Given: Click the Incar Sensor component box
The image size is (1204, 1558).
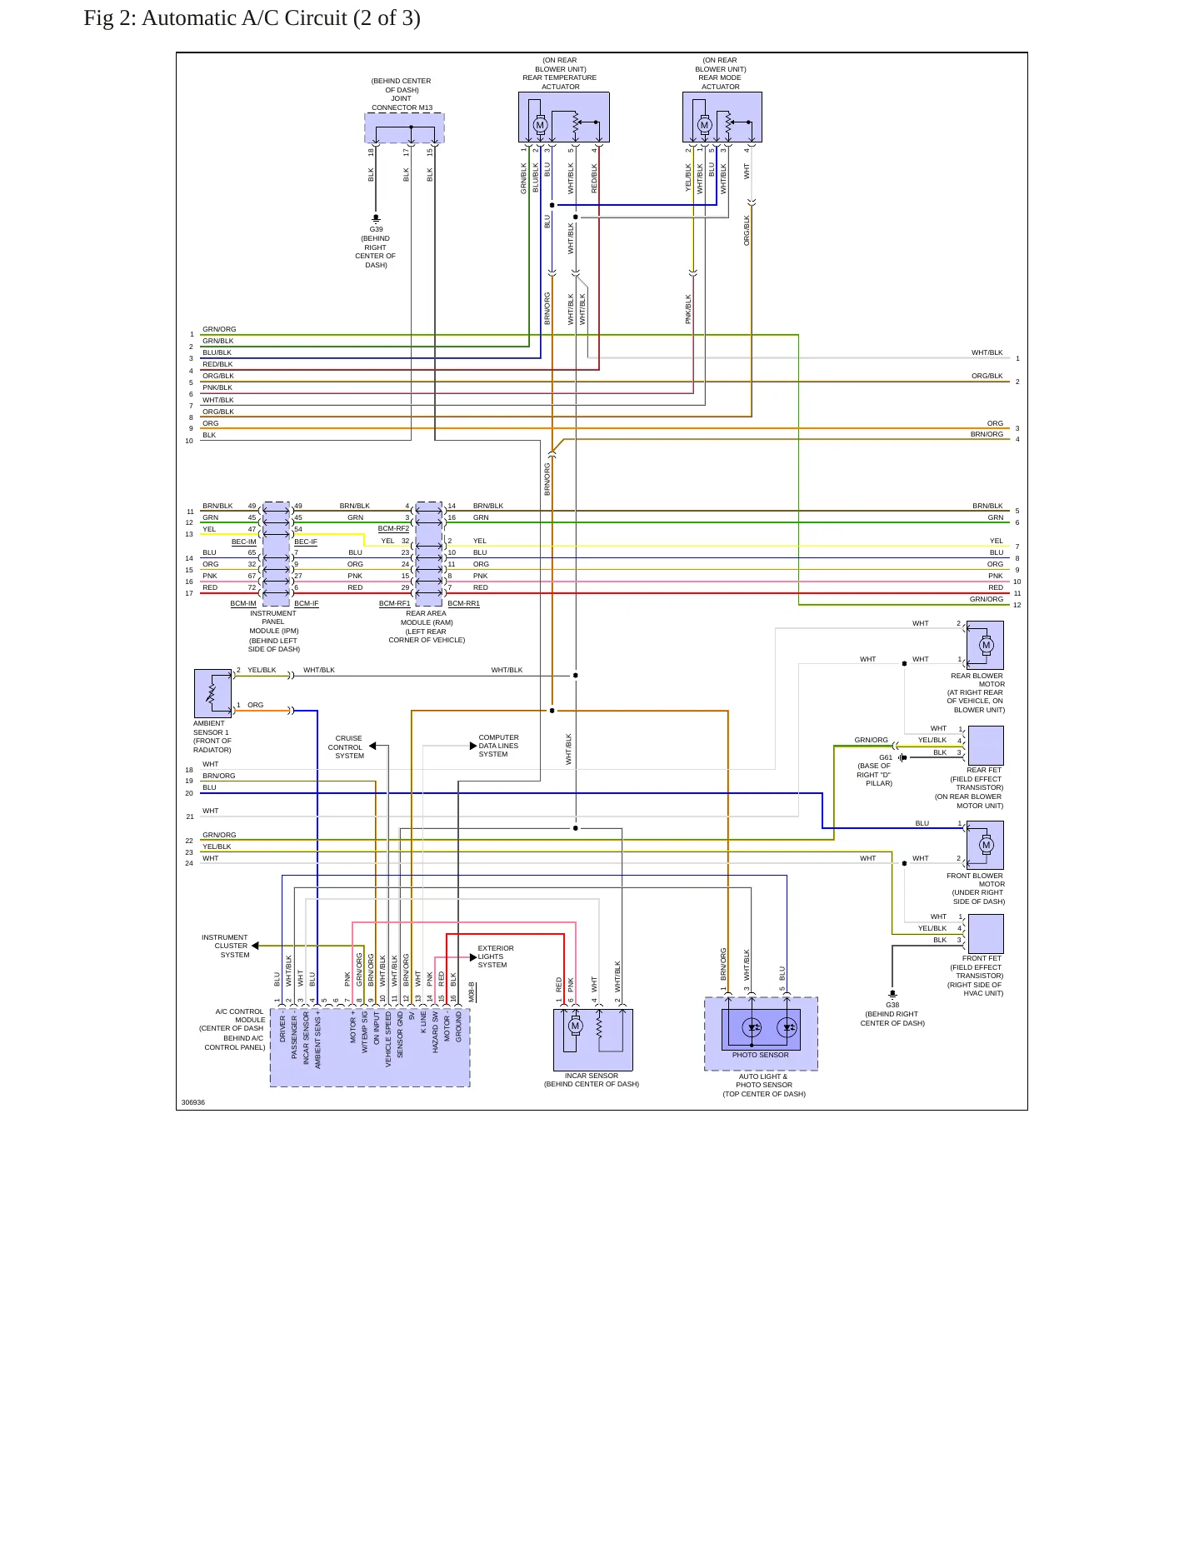Looking at the screenshot, I should [593, 1040].
